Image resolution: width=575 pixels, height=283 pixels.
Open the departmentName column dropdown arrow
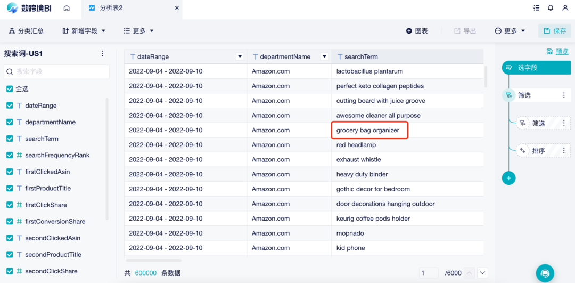click(324, 56)
